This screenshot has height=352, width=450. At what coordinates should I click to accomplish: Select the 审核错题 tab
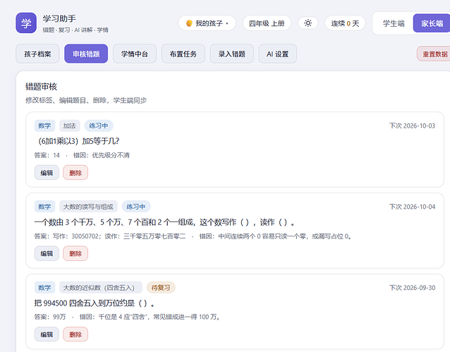[x=86, y=54]
